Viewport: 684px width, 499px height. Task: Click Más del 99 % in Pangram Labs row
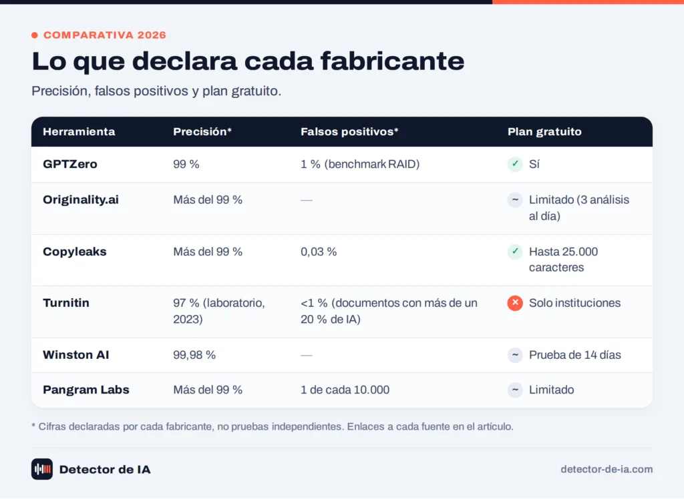pos(208,390)
